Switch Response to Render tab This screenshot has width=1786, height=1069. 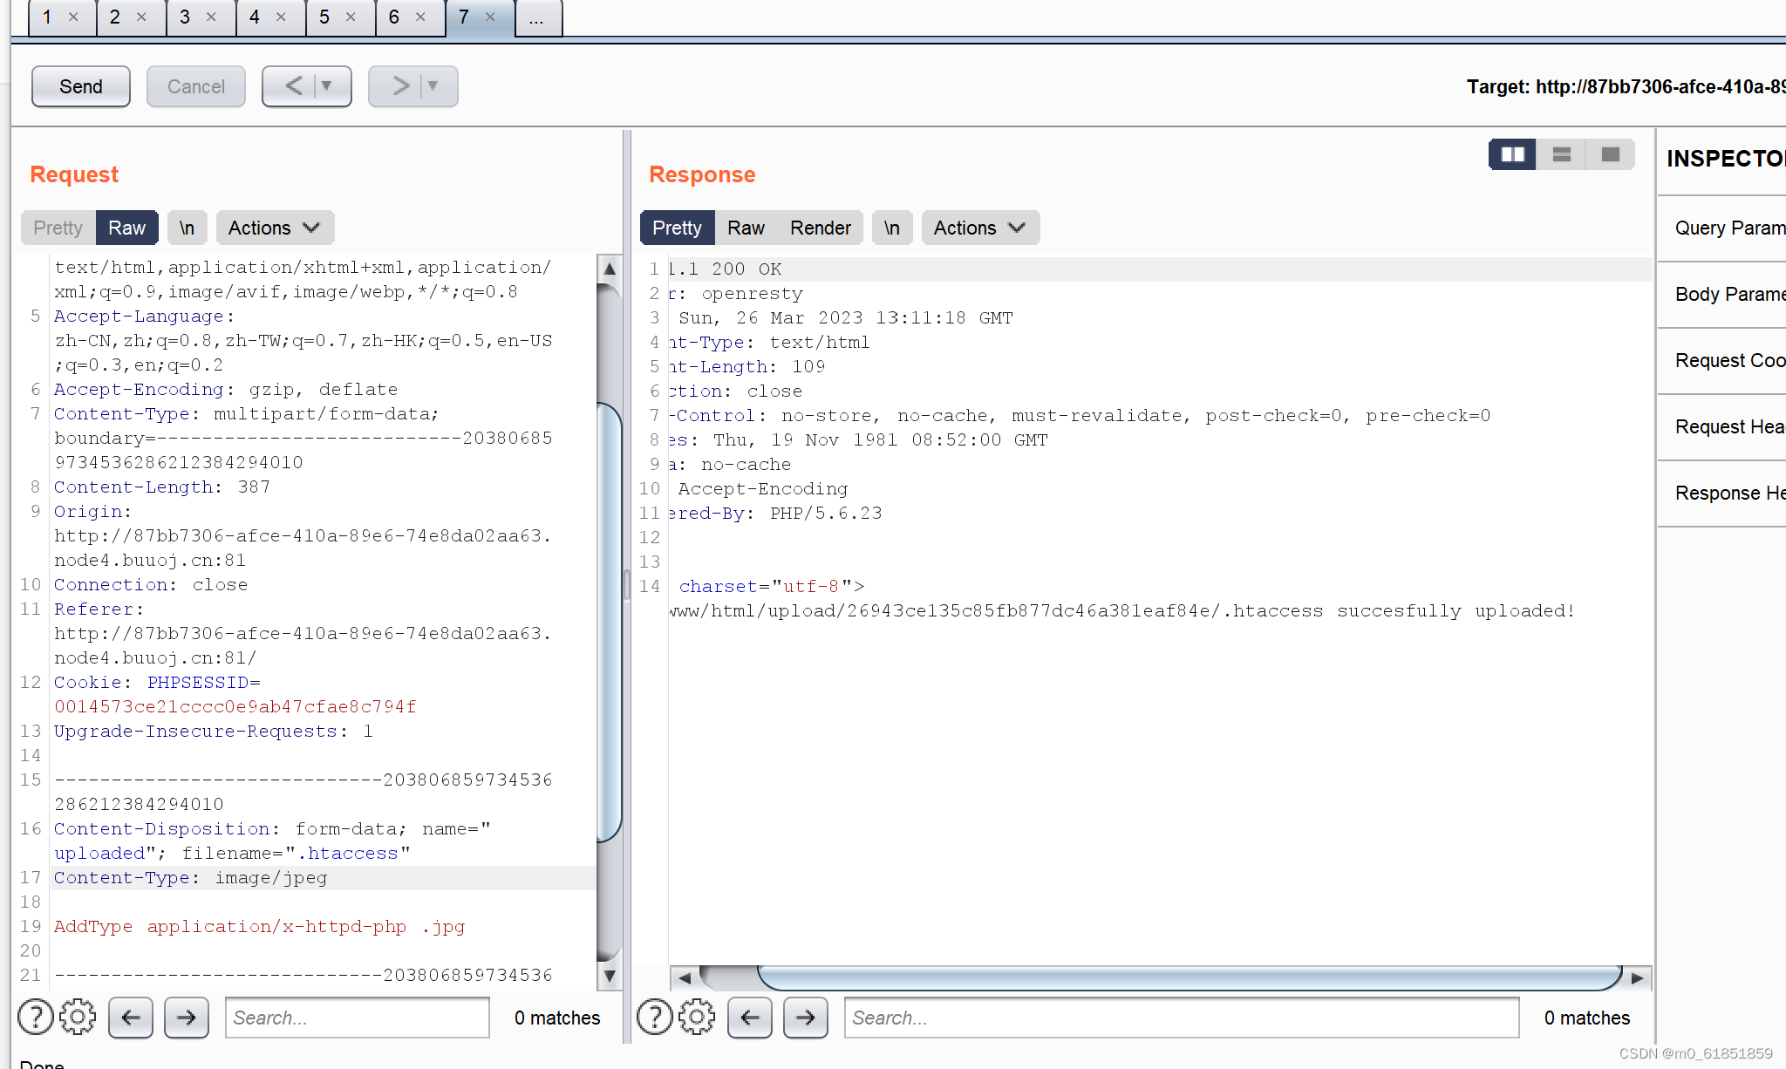820,228
